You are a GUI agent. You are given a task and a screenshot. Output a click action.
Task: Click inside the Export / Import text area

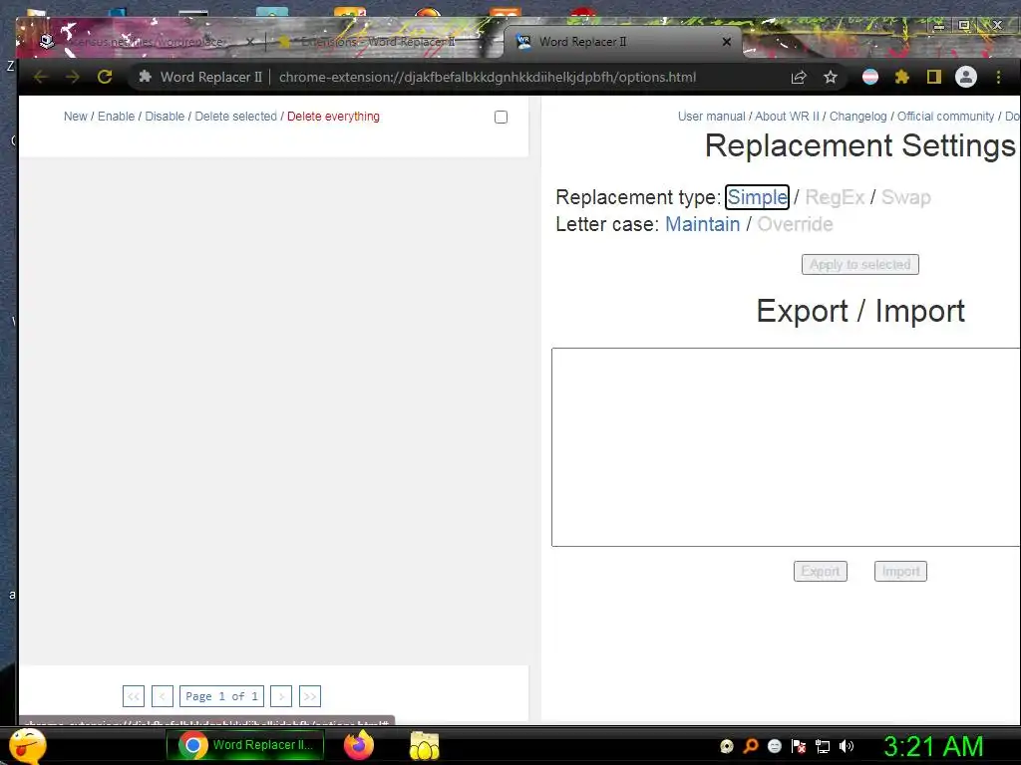pos(786,447)
